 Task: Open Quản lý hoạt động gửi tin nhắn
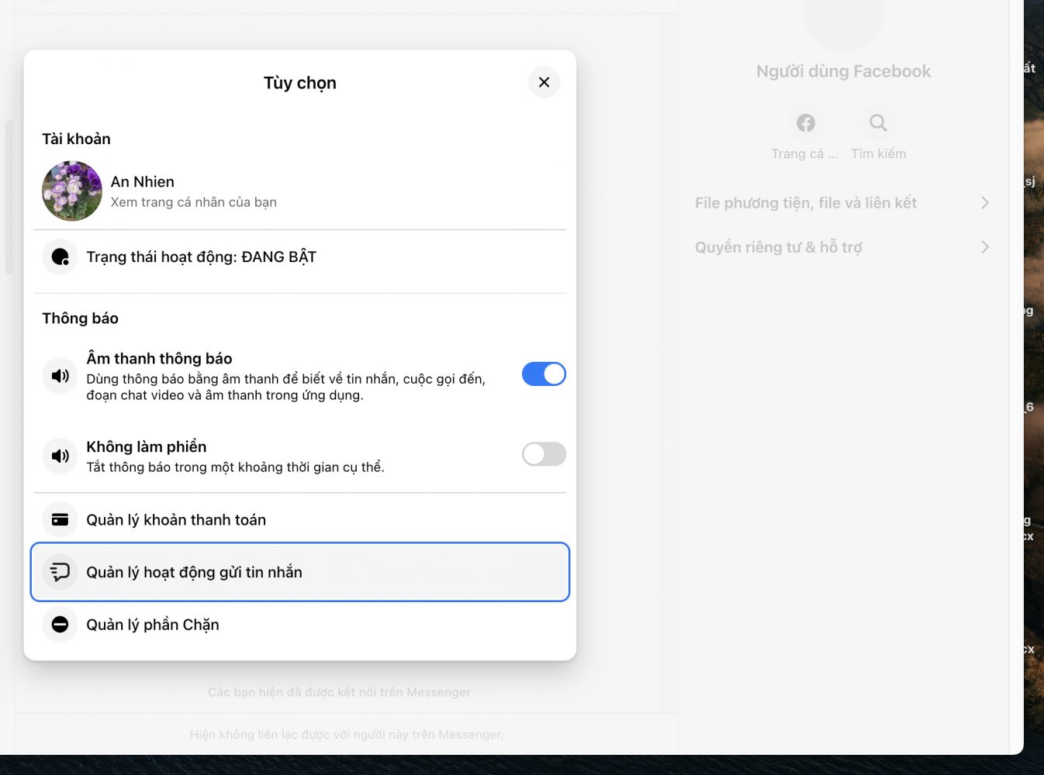194,573
